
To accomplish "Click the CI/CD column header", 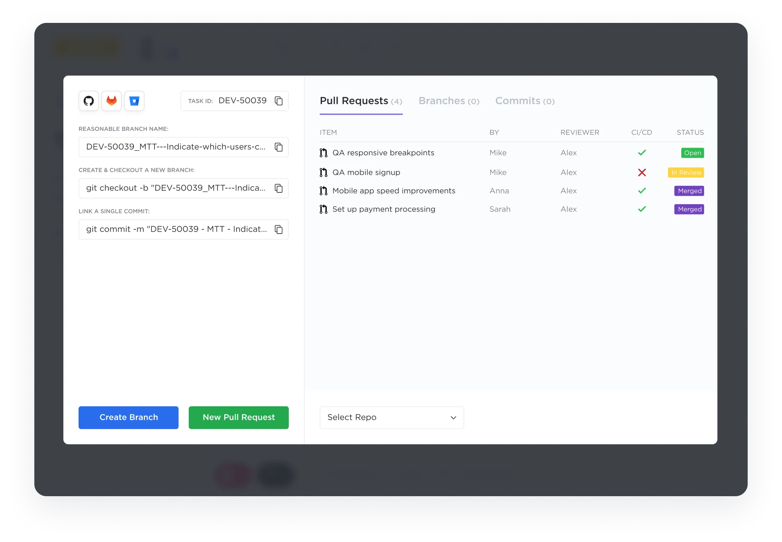I will (642, 132).
